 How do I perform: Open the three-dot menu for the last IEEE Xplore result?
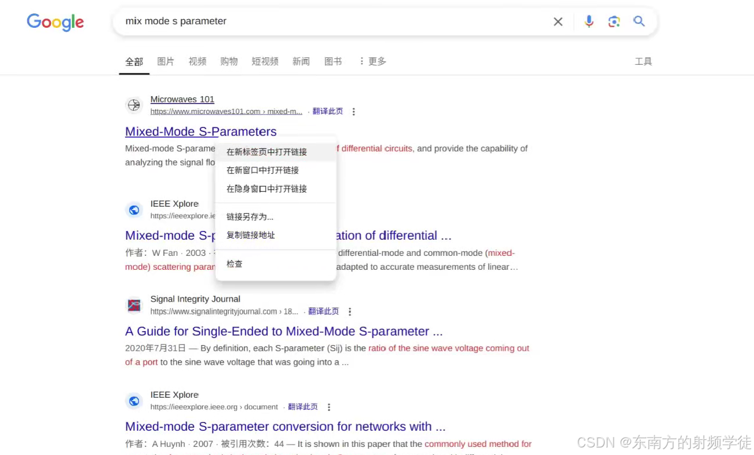(x=329, y=407)
